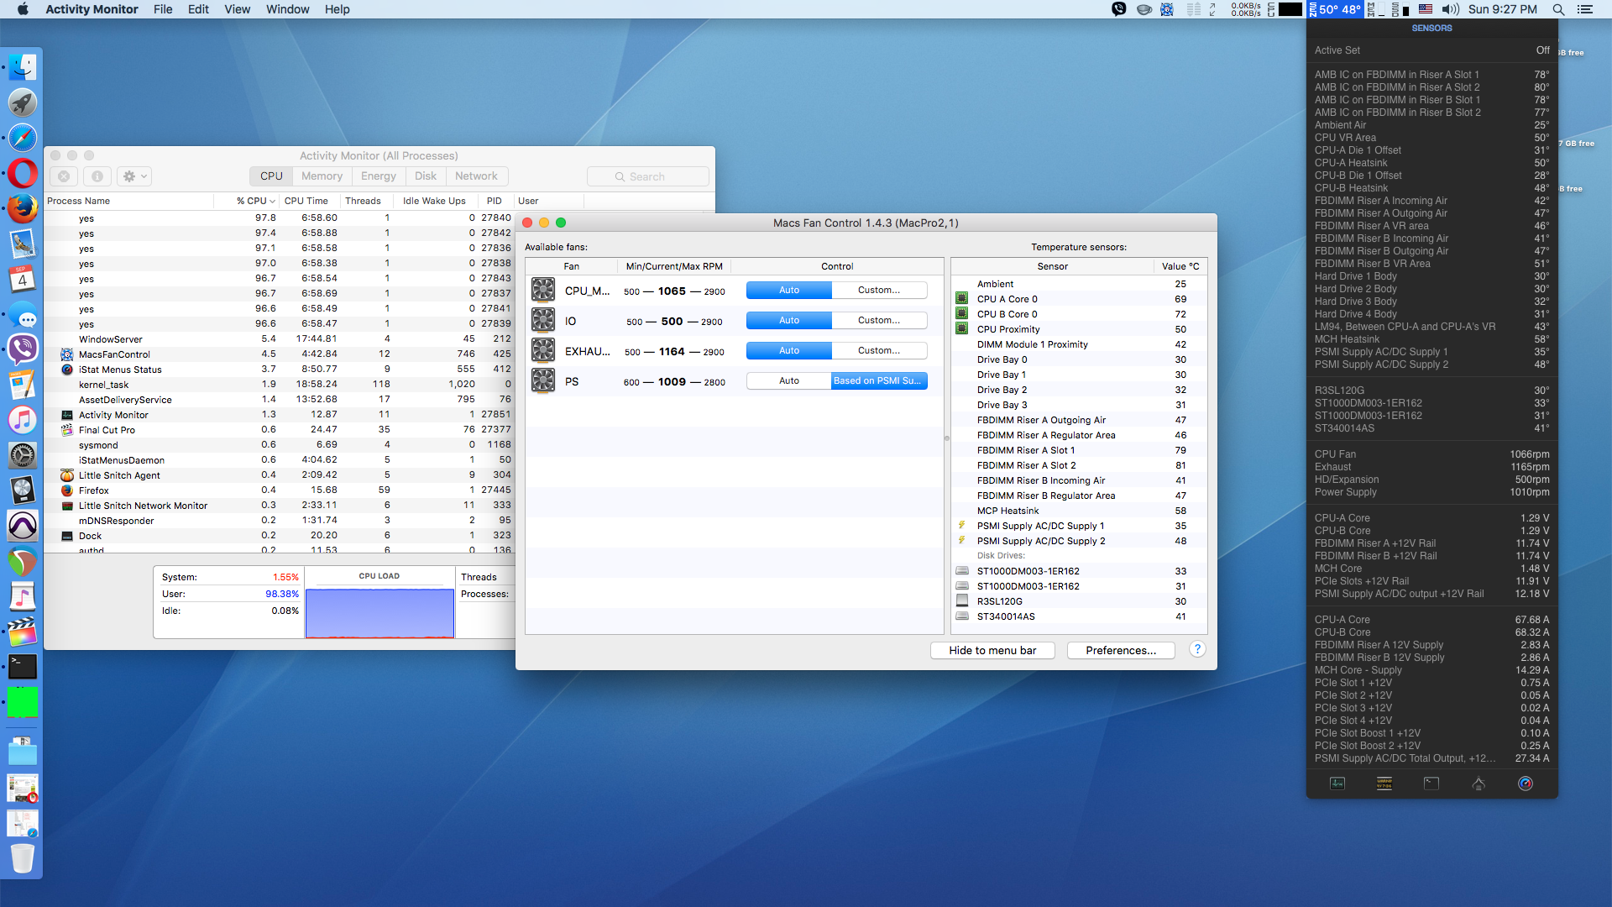Set IO fan control to Auto

coord(788,321)
